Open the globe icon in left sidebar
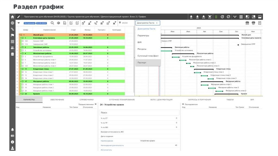This screenshot has height=156, width=278. coord(12,23)
